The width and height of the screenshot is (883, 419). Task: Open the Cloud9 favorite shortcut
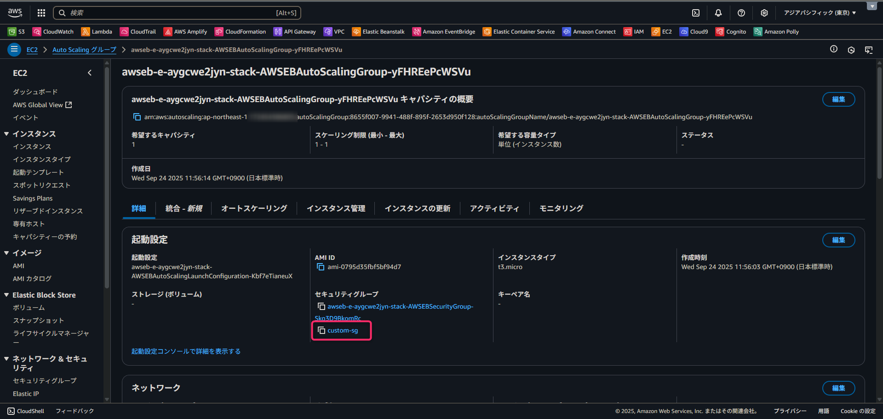coord(694,32)
